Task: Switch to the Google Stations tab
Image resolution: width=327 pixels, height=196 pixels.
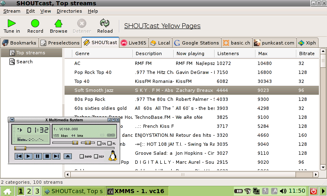Action: coord(197,43)
